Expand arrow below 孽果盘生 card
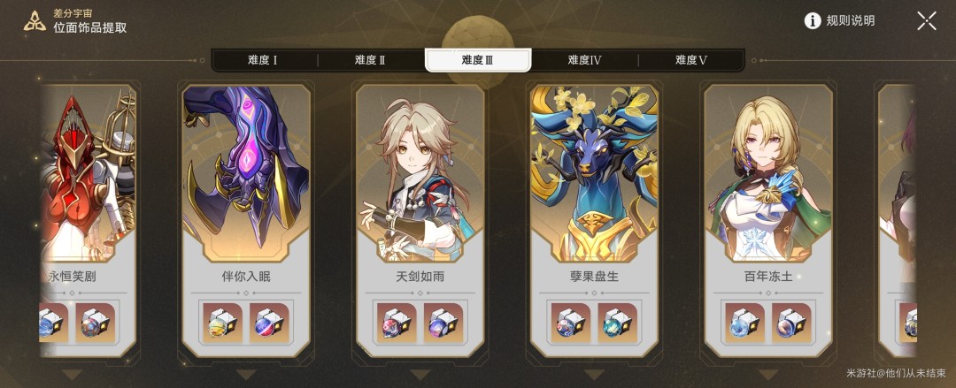Viewport: 956px width, 388px height. coord(595,375)
